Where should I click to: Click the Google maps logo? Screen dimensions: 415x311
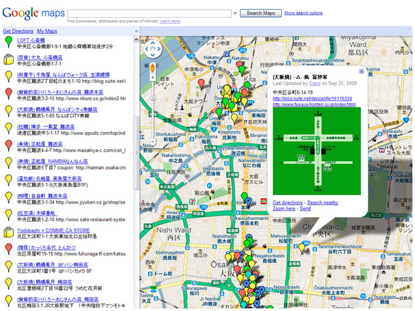pos(33,13)
